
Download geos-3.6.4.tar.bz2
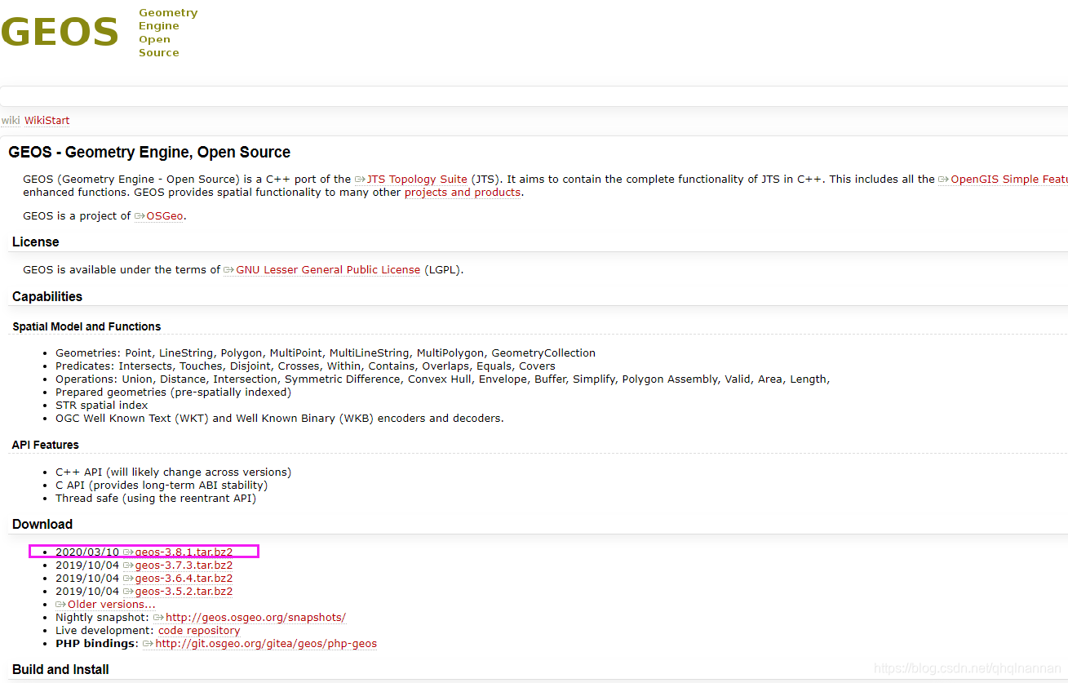(184, 579)
